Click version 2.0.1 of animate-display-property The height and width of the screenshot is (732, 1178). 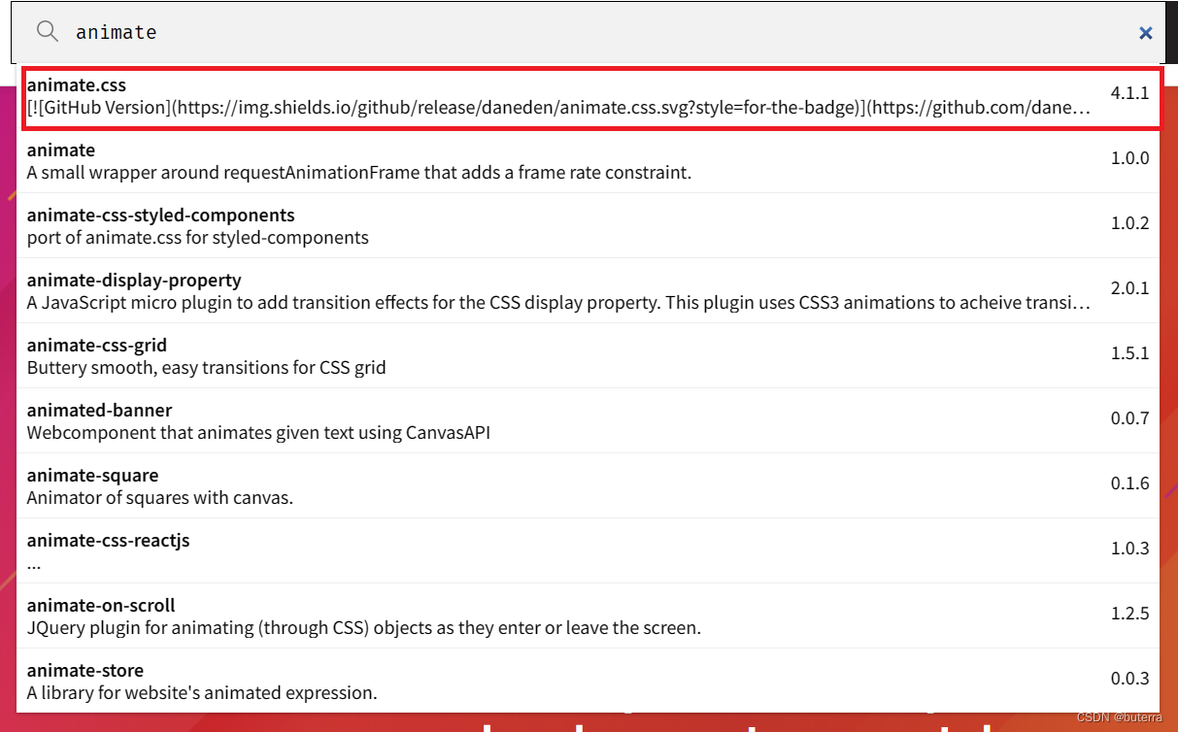click(x=1130, y=288)
